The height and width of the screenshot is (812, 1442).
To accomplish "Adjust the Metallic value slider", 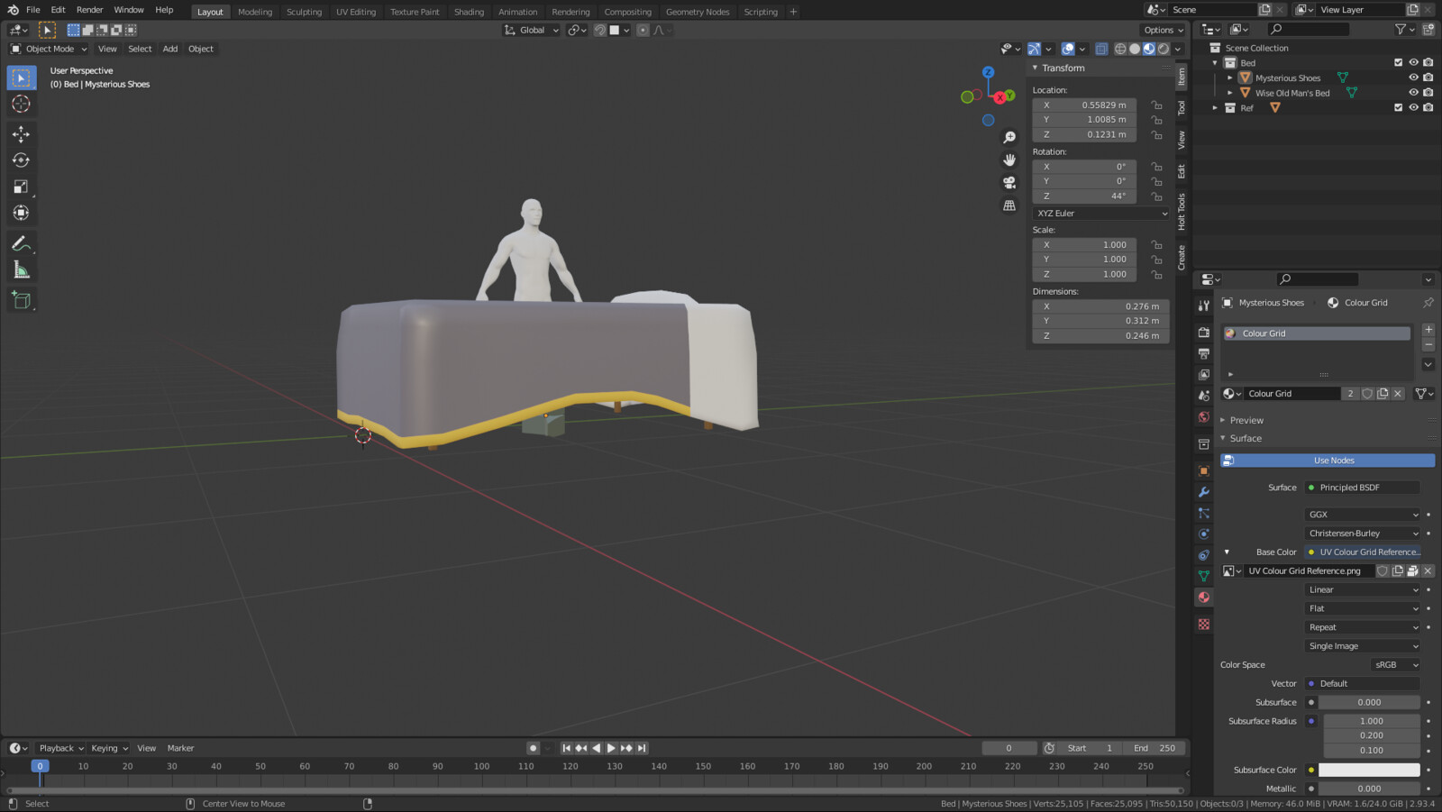I will pos(1369,789).
